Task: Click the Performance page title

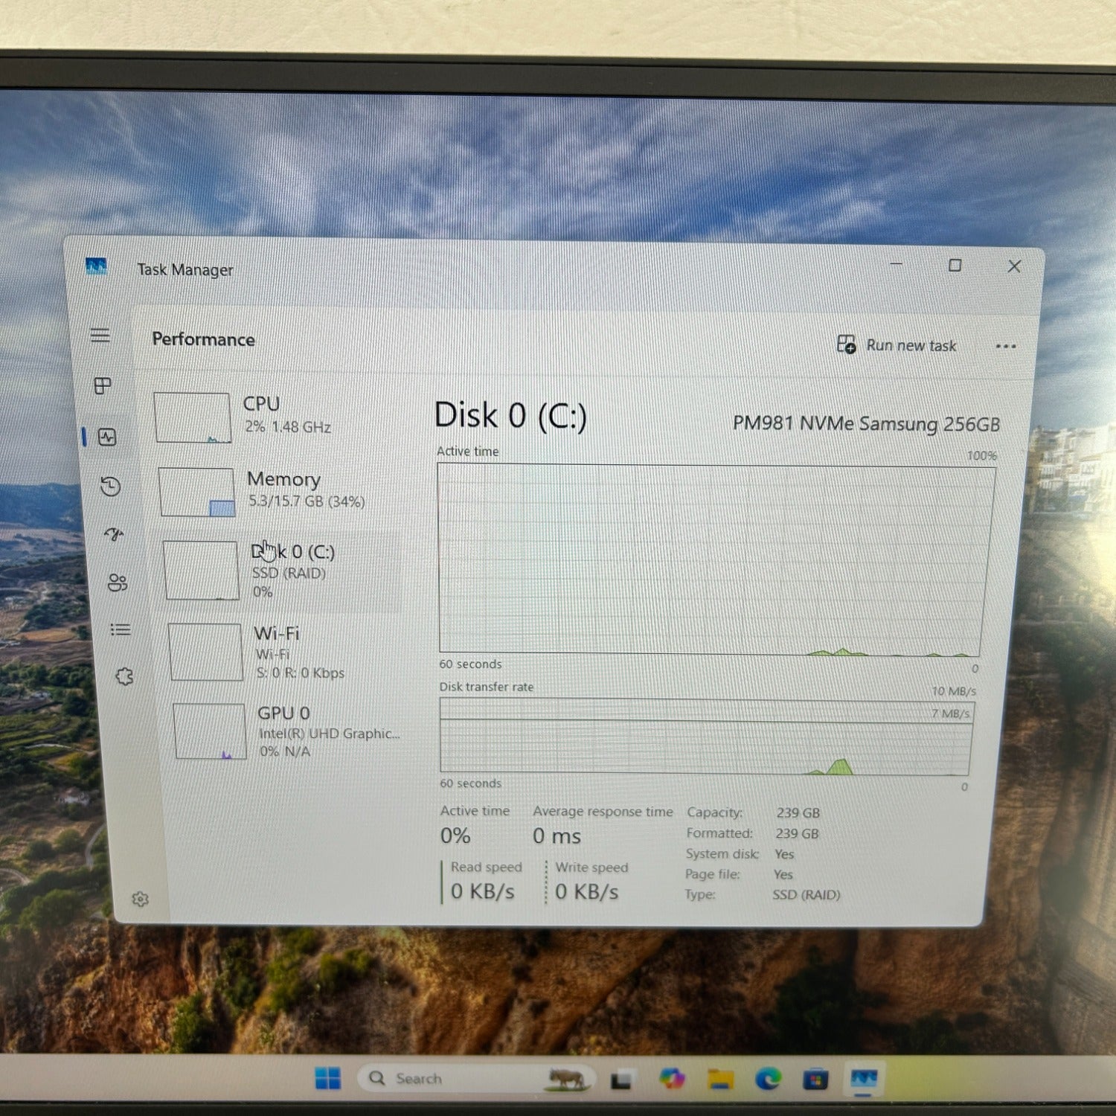Action: (203, 339)
